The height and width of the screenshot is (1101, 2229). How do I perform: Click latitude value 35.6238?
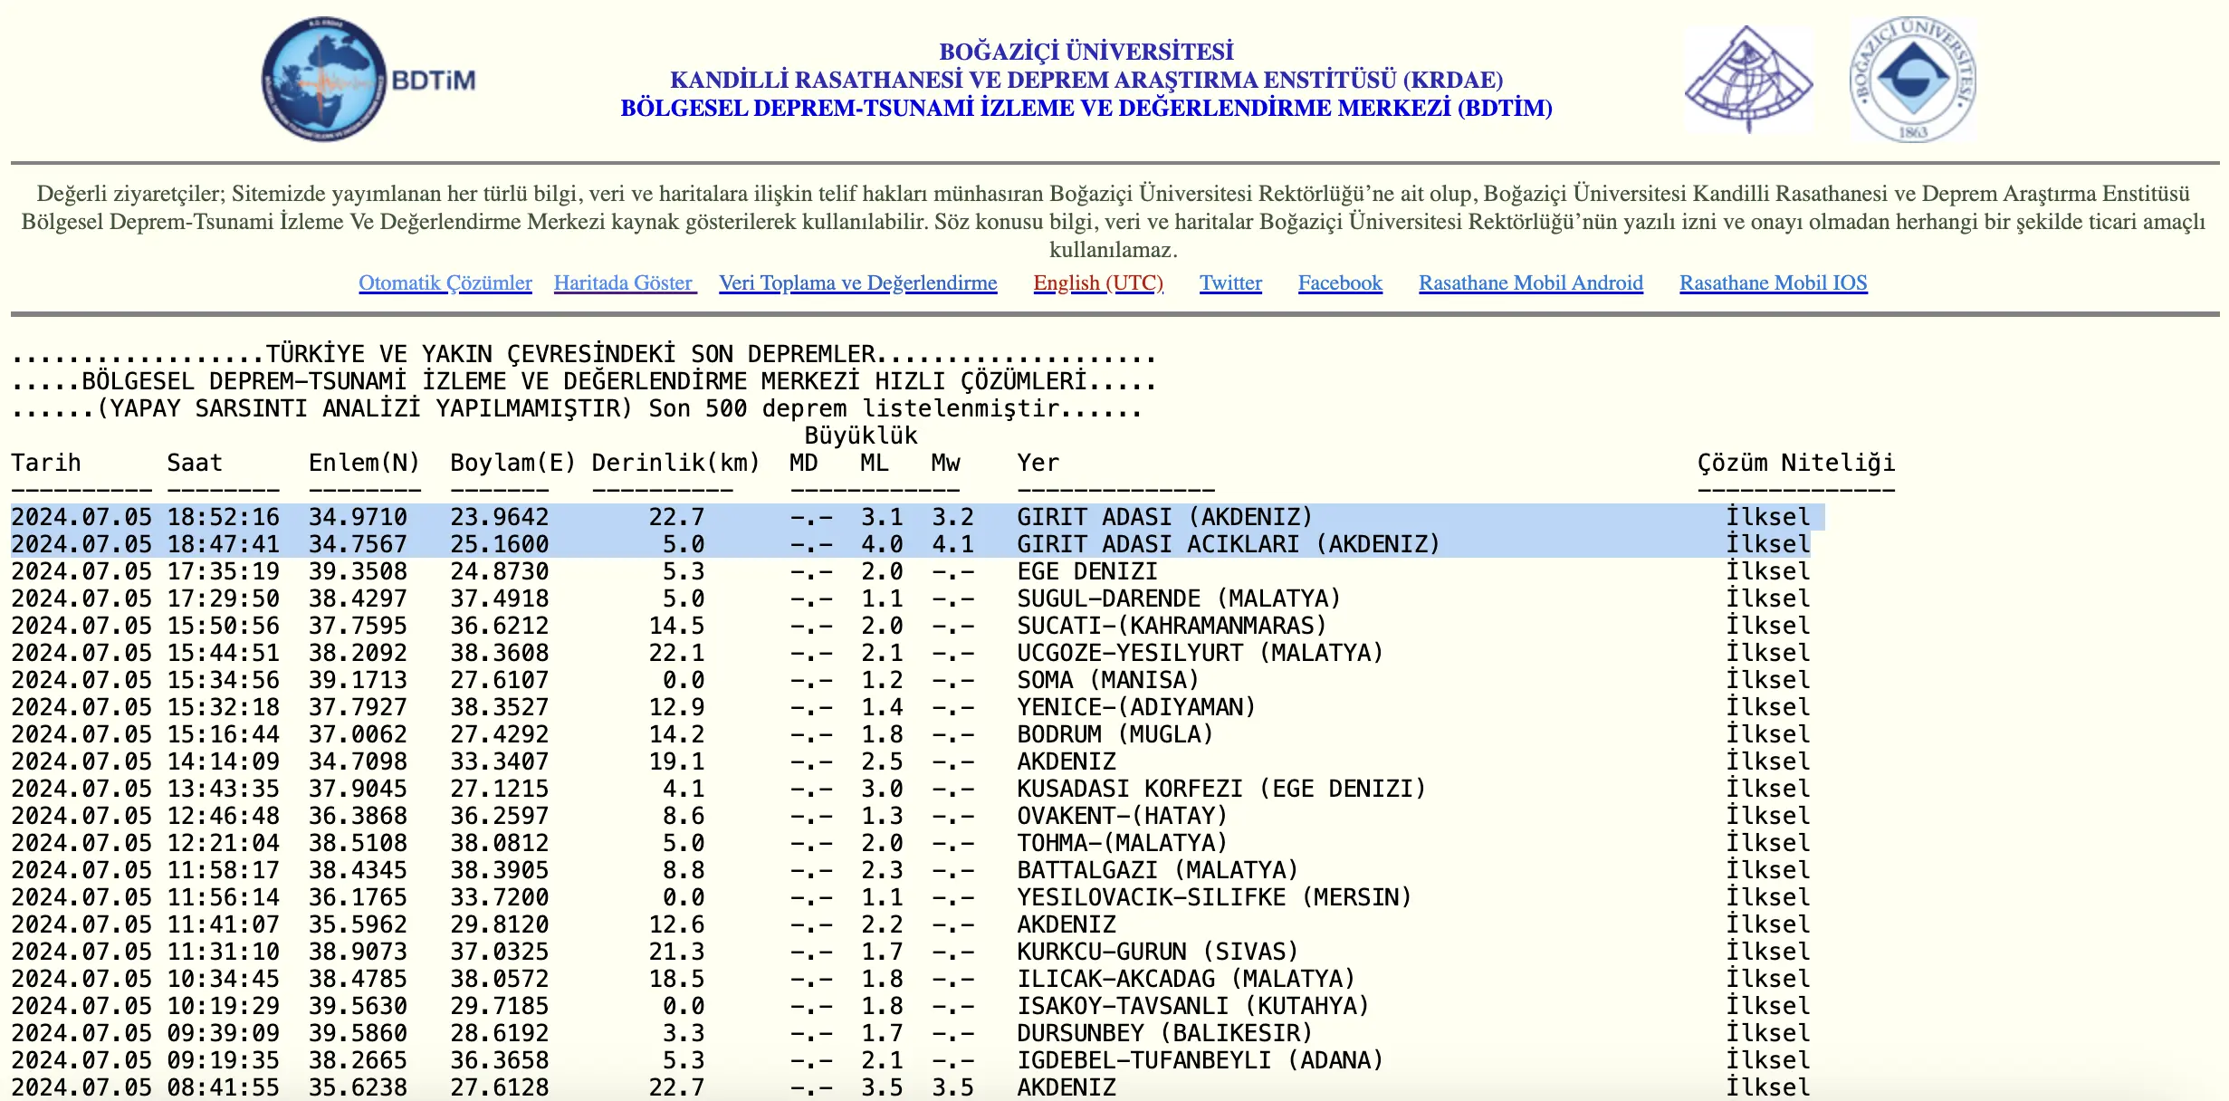pos(358,1087)
